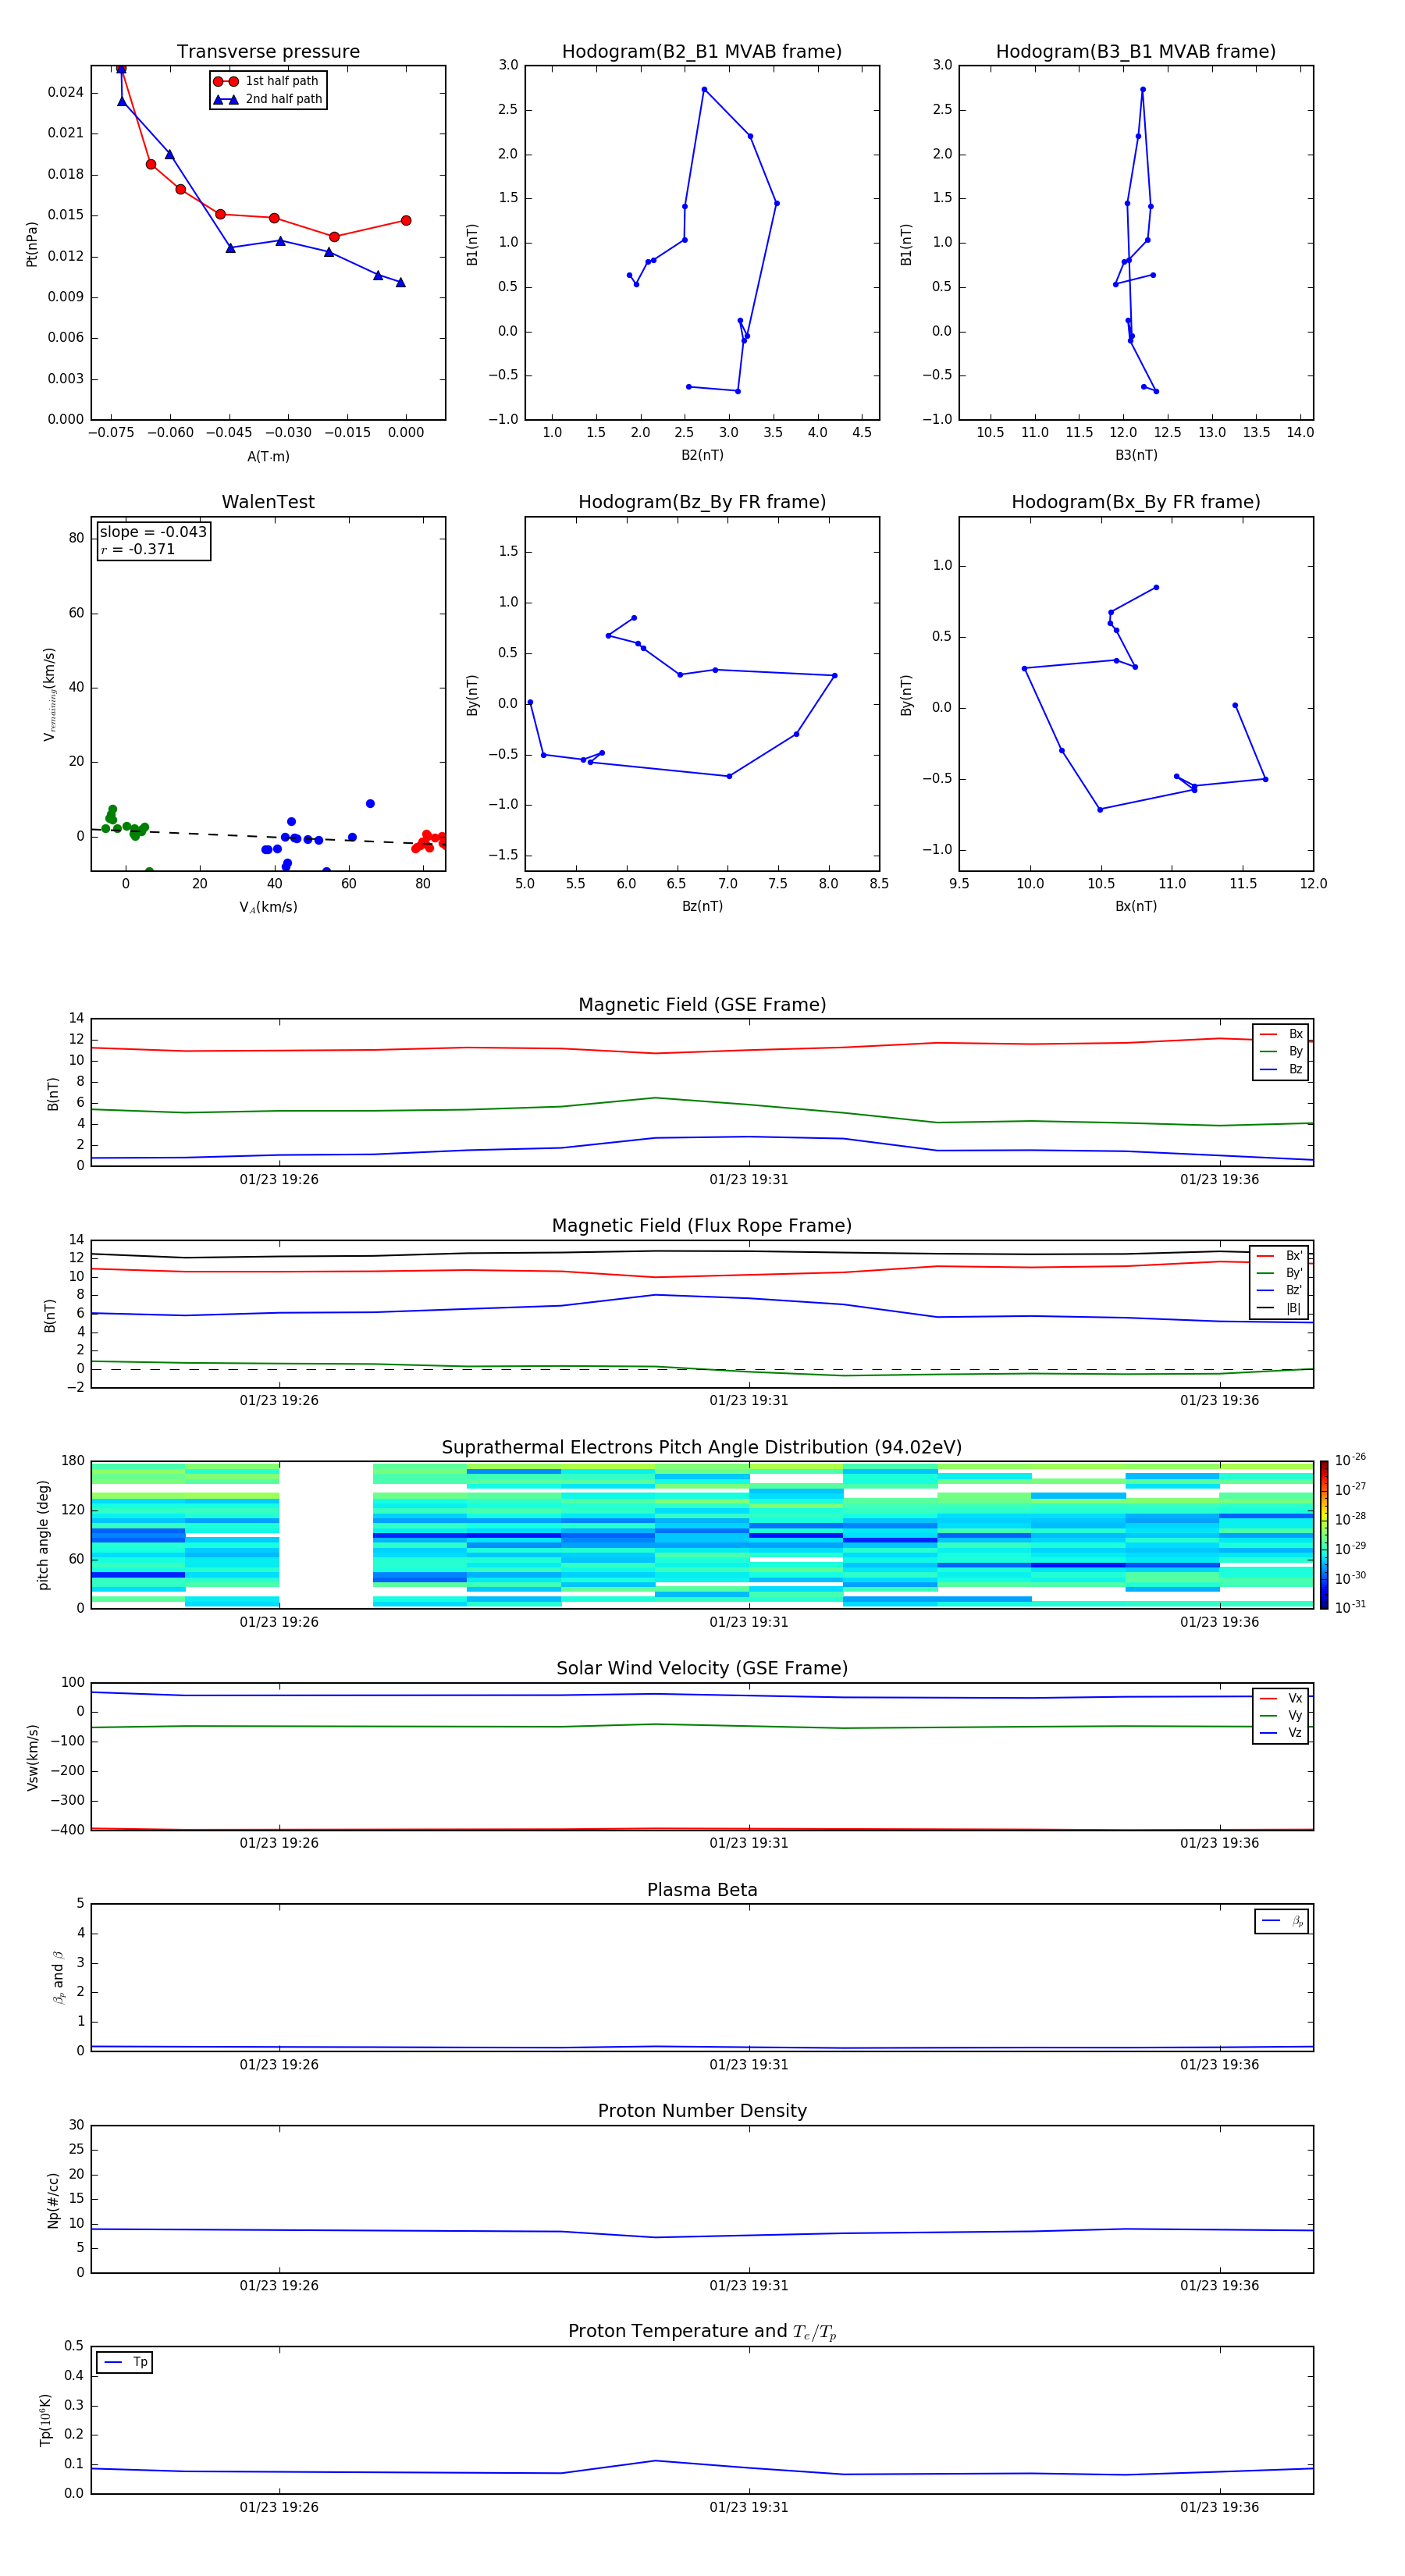Click the blue triangle 2nd half path legend marker
The height and width of the screenshot is (2576, 1405).
(x=226, y=99)
